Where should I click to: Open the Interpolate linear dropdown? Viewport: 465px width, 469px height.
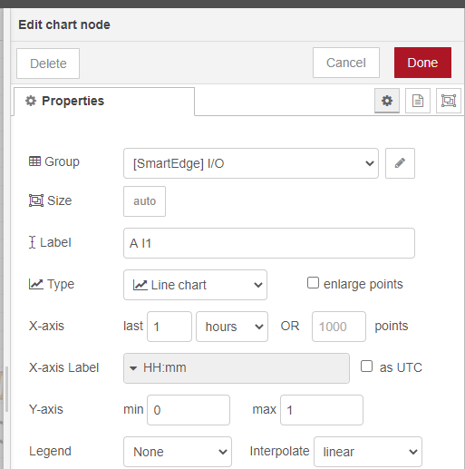(x=368, y=452)
